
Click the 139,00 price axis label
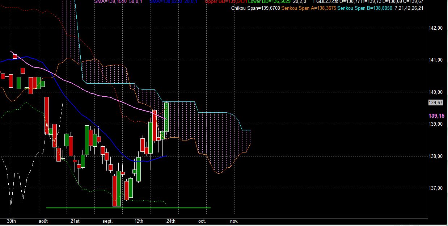[435, 124]
